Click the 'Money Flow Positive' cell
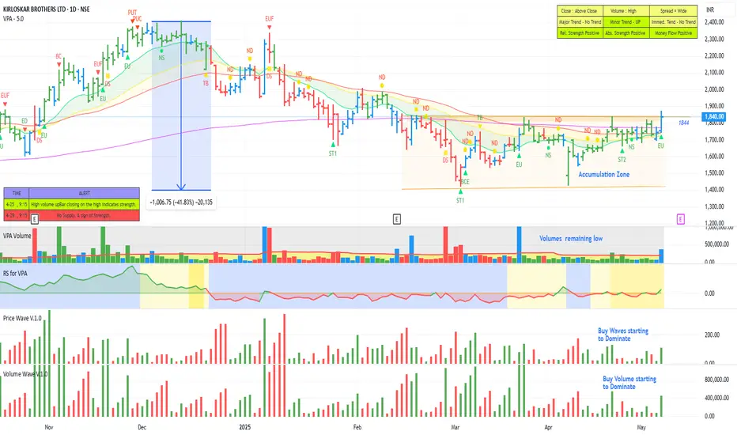 (x=674, y=33)
